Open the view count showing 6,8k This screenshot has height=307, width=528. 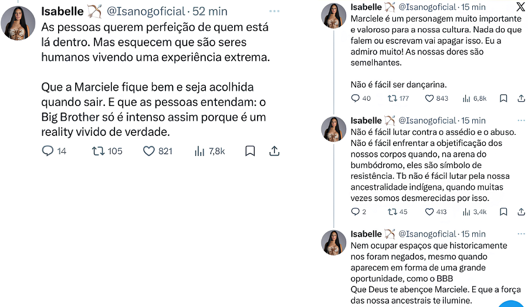click(x=467, y=98)
